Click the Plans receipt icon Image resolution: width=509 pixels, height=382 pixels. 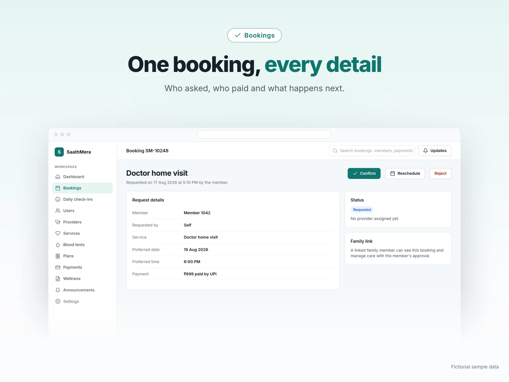click(x=58, y=256)
